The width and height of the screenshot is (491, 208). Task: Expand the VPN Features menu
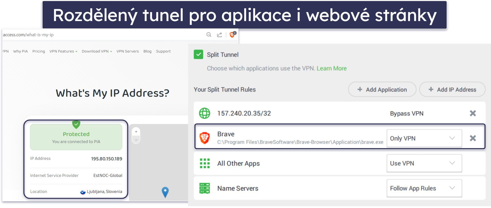pyautogui.click(x=63, y=51)
